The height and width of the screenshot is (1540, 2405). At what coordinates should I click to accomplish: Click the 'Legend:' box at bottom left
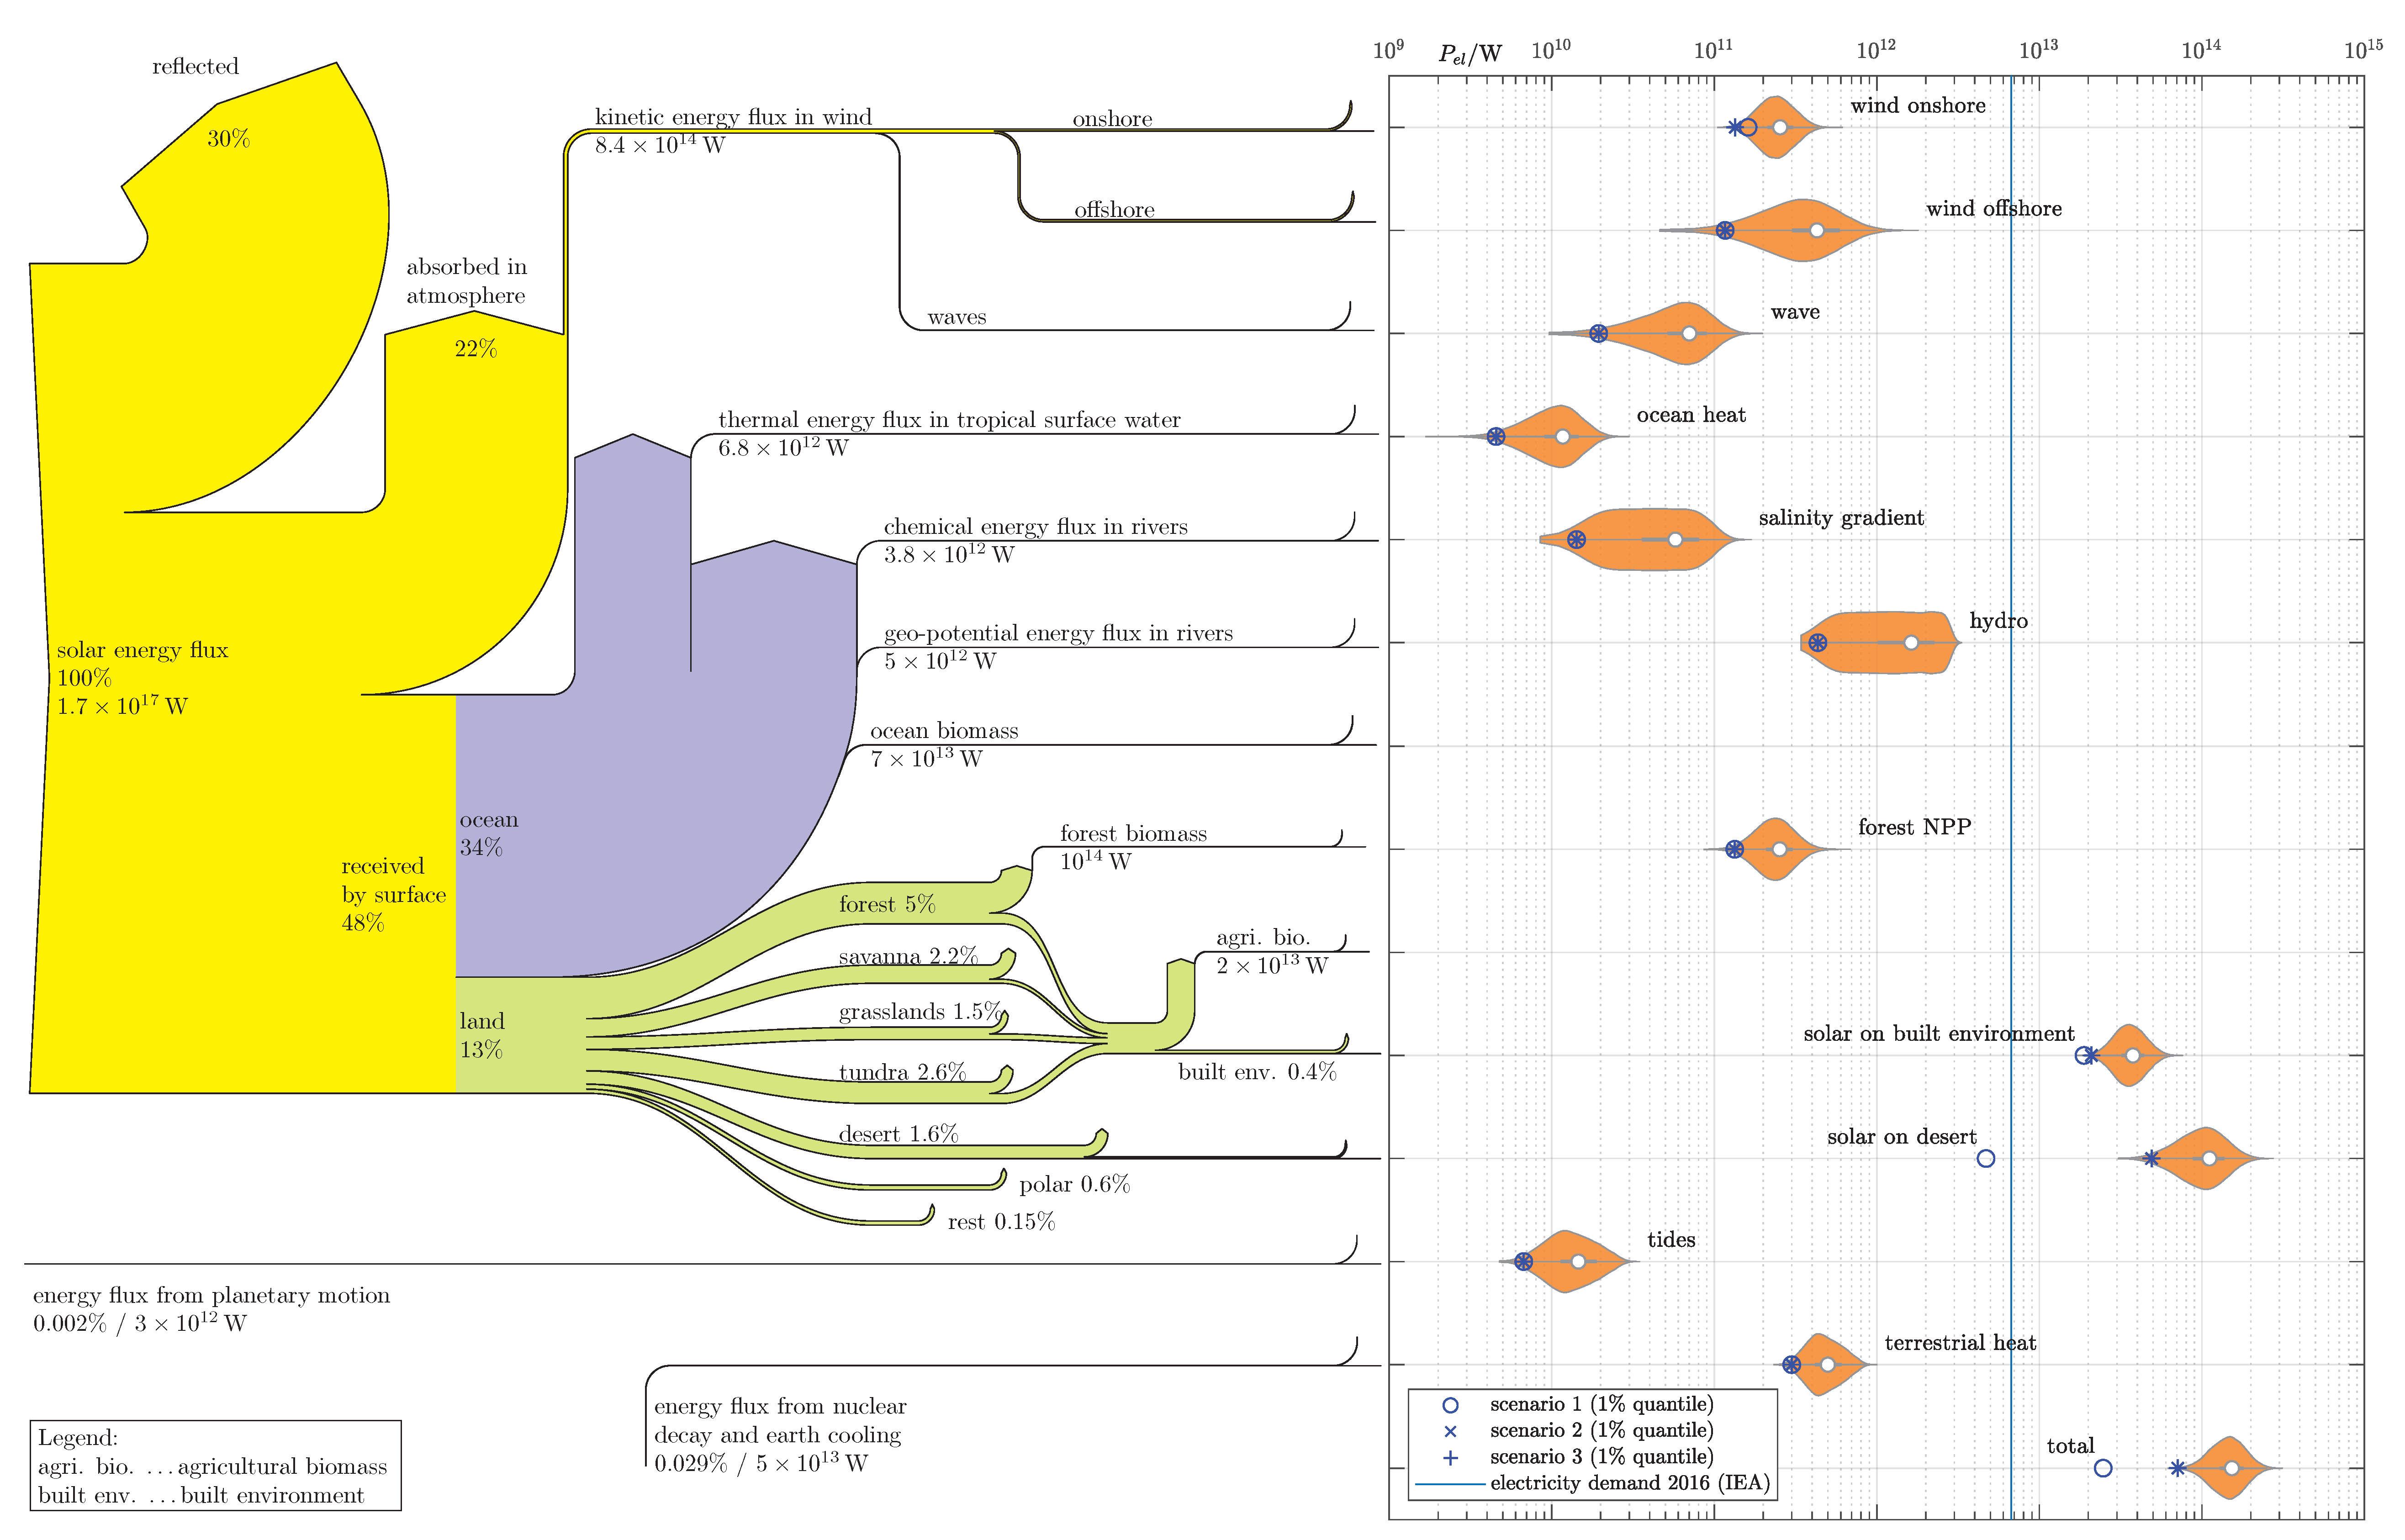pyautogui.click(x=215, y=1465)
